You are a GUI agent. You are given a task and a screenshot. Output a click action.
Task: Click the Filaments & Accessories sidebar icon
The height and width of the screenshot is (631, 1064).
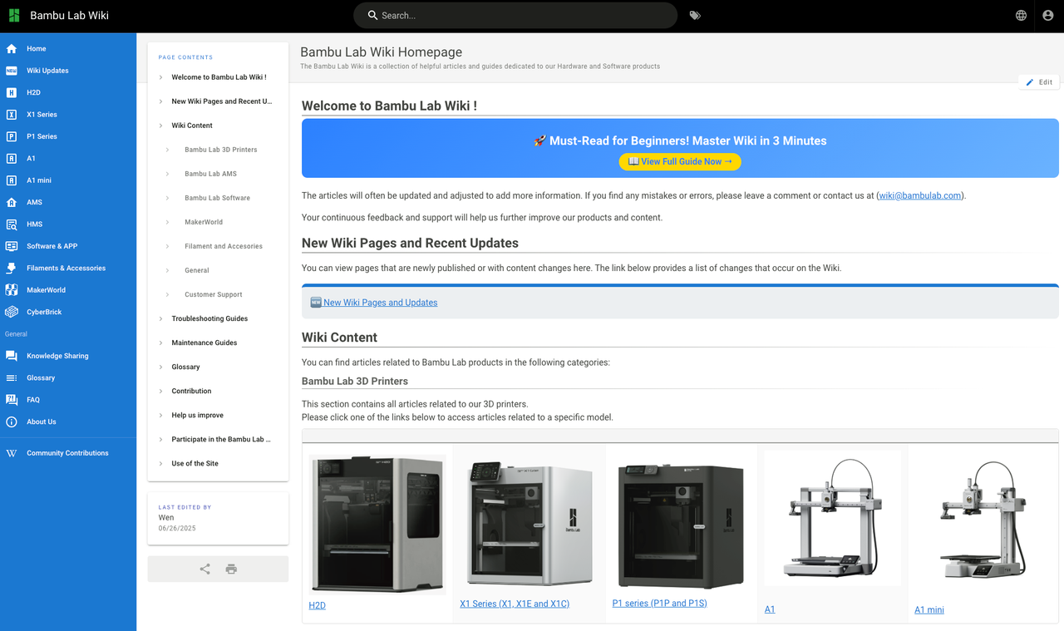(x=12, y=269)
